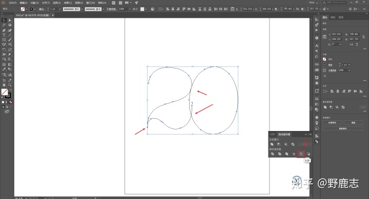Open the Actions panel play icon
Viewport: 369px width, 199px height.
(317, 30)
